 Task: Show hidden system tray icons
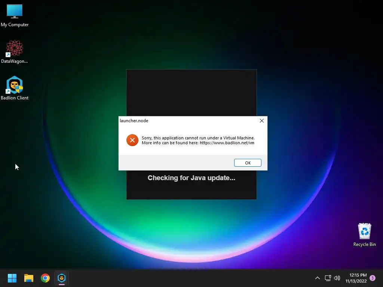point(317,278)
